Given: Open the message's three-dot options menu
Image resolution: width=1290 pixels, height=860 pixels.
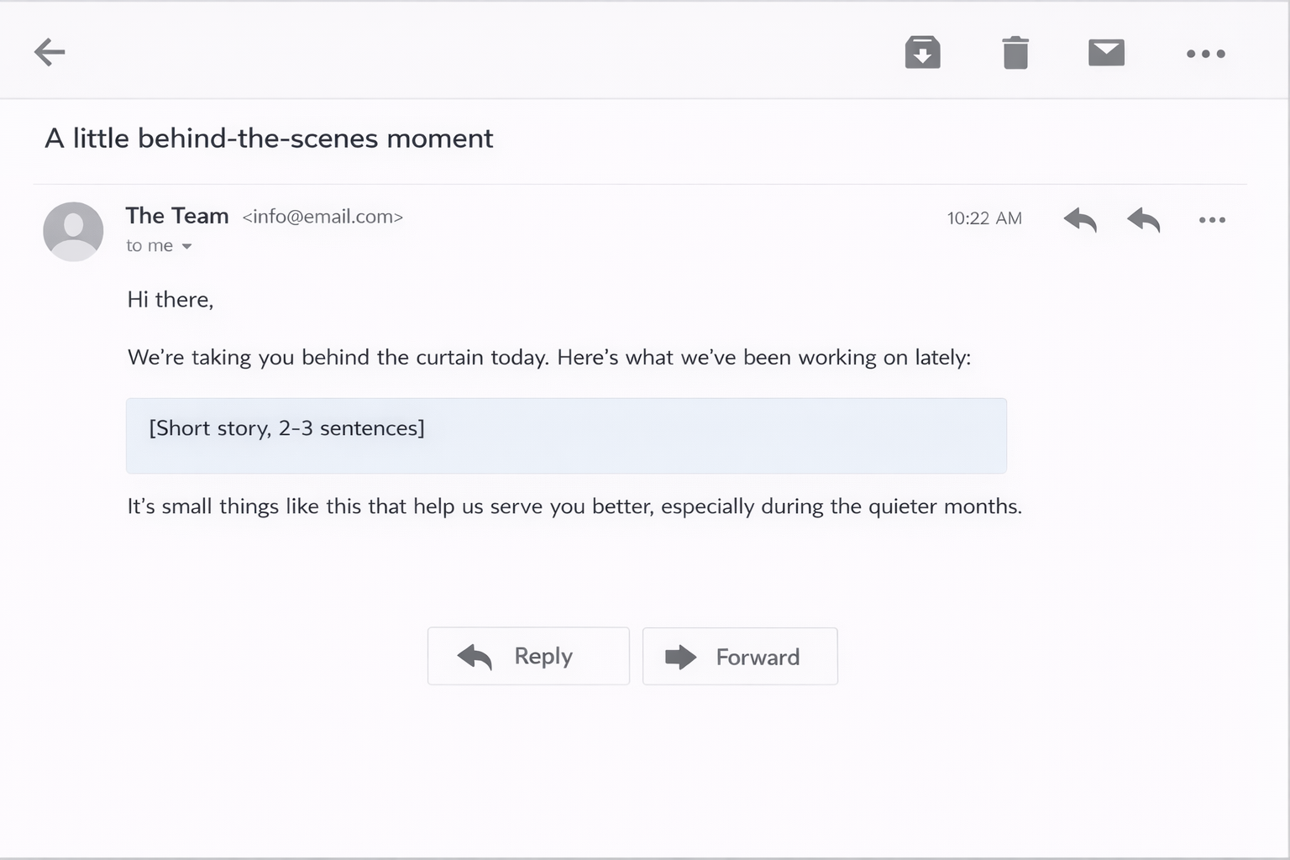Looking at the screenshot, I should (1212, 220).
